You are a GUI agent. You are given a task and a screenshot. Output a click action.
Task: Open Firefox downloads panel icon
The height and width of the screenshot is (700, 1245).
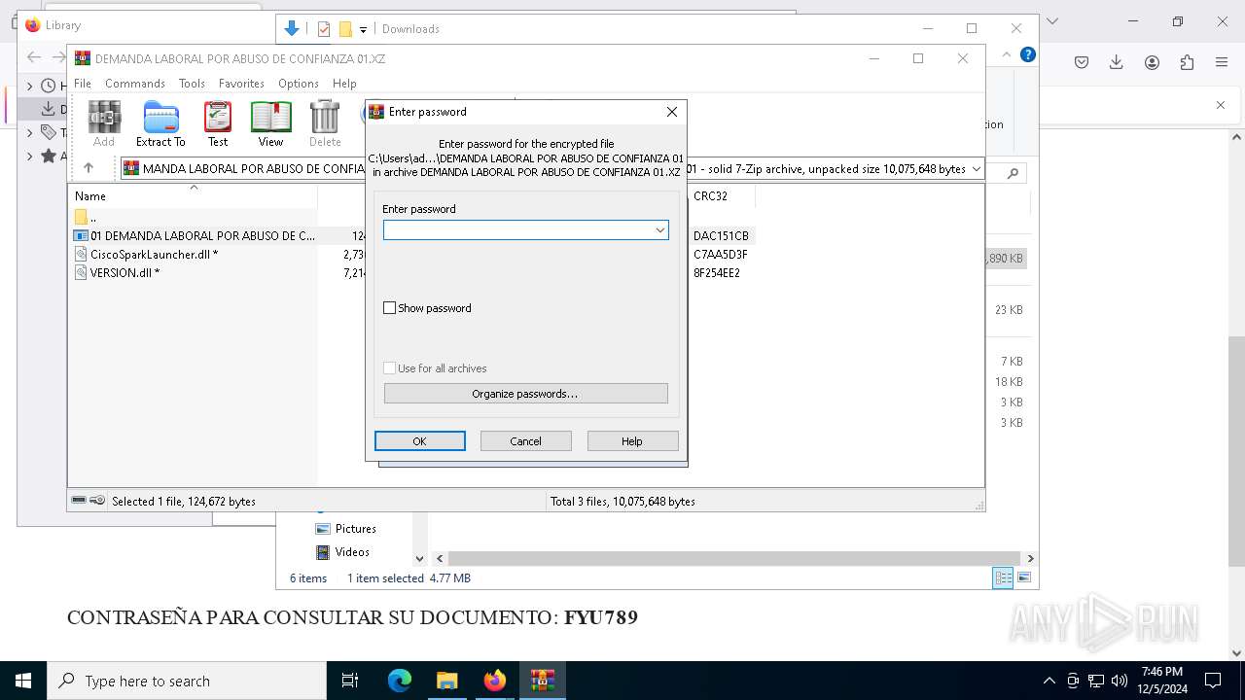tap(1117, 62)
